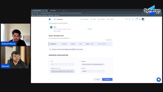Open the Reading bookmarks folder
Image resolution: width=163 pixels, height=92 pixels.
point(39,15)
